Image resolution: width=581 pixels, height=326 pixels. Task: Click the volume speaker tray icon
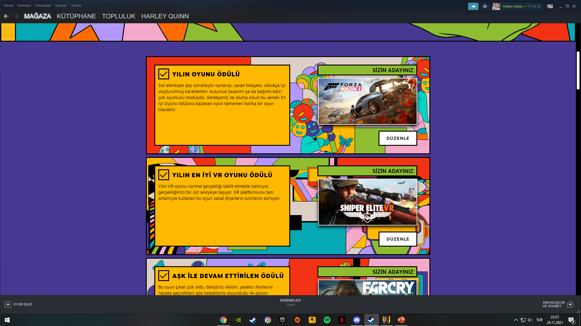coord(530,320)
